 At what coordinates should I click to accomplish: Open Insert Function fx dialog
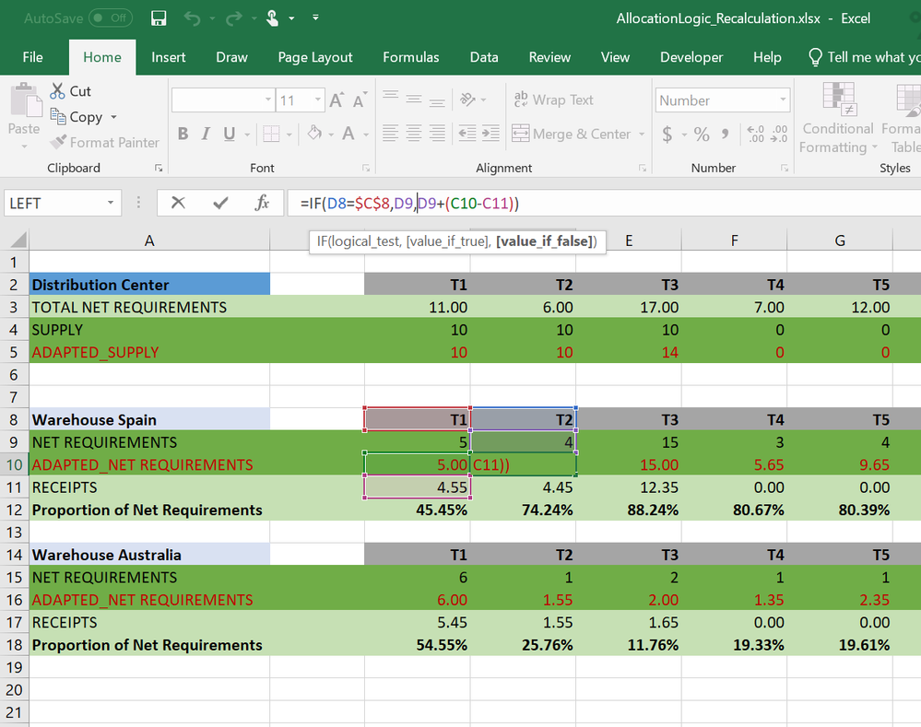click(x=262, y=203)
